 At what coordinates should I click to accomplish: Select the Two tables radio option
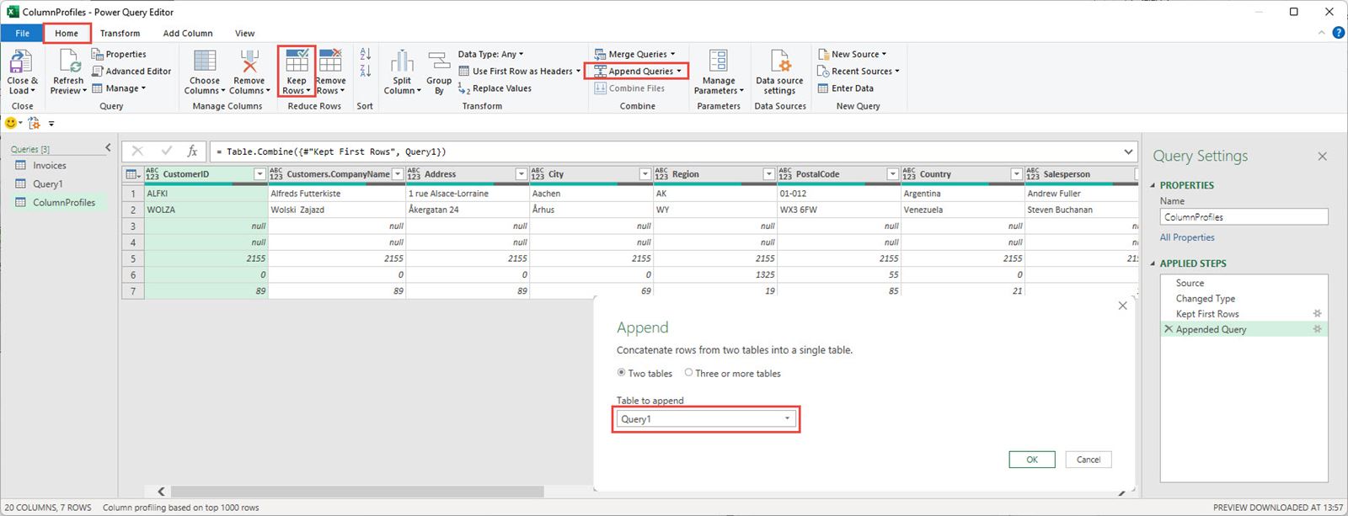(x=622, y=373)
